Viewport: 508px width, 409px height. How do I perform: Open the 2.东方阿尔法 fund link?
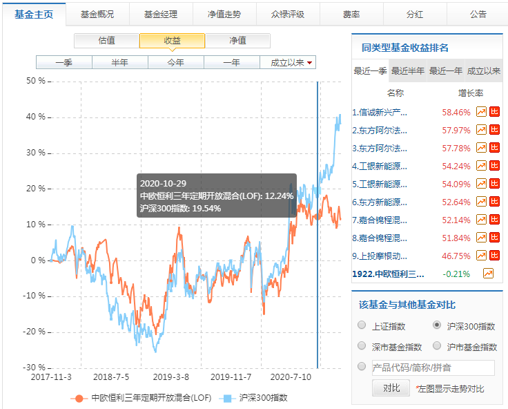(379, 130)
